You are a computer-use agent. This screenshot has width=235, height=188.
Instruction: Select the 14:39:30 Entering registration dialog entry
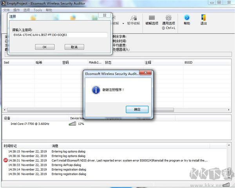pyautogui.click(x=115, y=174)
